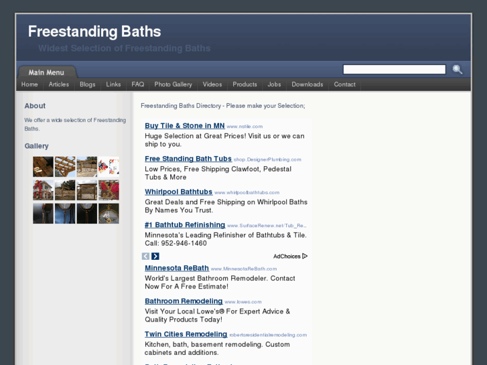
Task: Open fourth thumbnail in bottom gallery row
Action: pyautogui.click(x=109, y=214)
